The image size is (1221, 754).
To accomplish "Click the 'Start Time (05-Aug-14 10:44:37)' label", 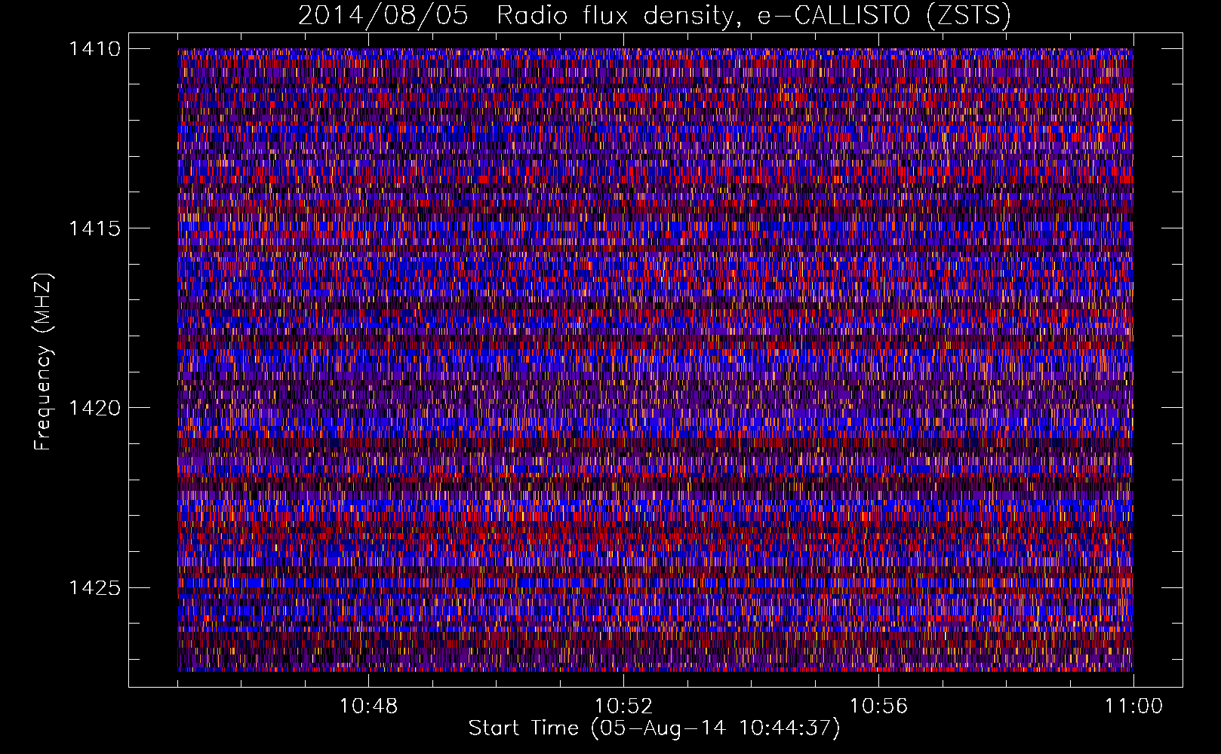I will point(654,728).
